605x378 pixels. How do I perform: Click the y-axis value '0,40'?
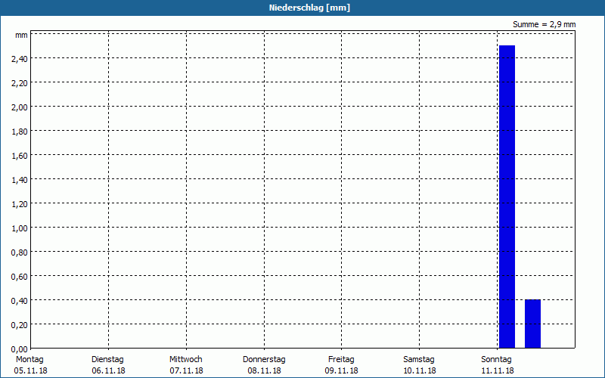(x=20, y=301)
